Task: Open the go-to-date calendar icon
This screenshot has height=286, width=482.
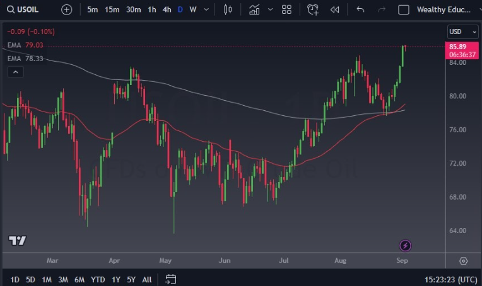Action: coord(171,278)
